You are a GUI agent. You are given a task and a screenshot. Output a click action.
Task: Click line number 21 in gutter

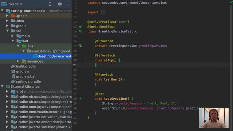(x=75, y=65)
